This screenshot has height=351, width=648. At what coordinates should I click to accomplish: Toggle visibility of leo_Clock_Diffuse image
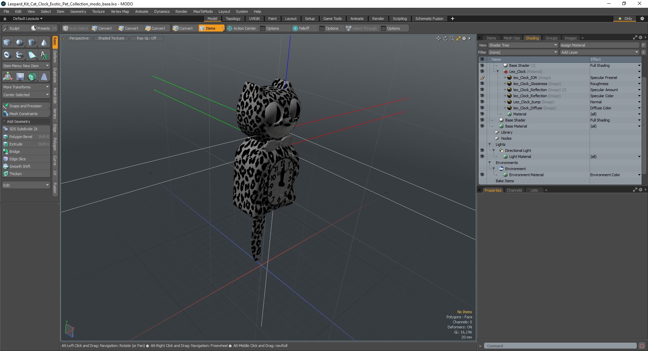coord(482,108)
